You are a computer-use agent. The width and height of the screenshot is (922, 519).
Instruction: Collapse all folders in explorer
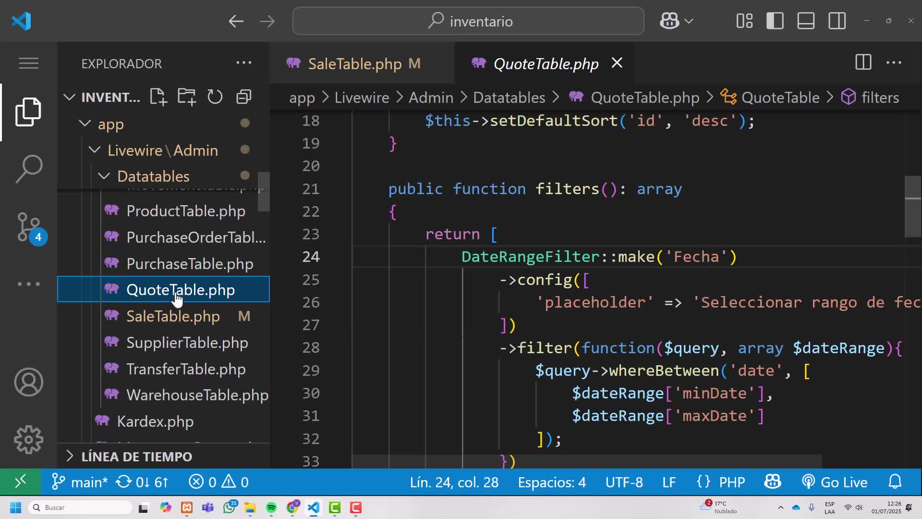(x=243, y=97)
